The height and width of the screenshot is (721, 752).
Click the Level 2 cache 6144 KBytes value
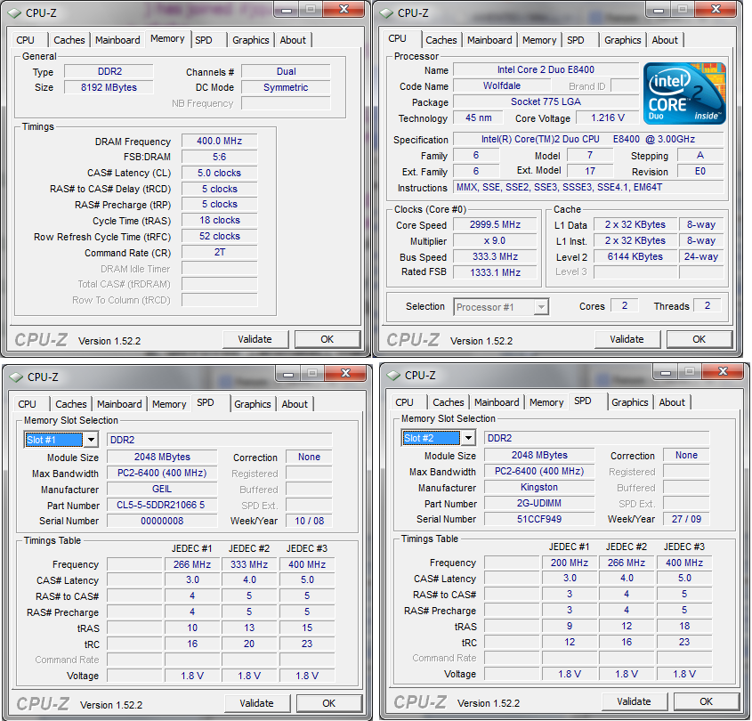635,256
